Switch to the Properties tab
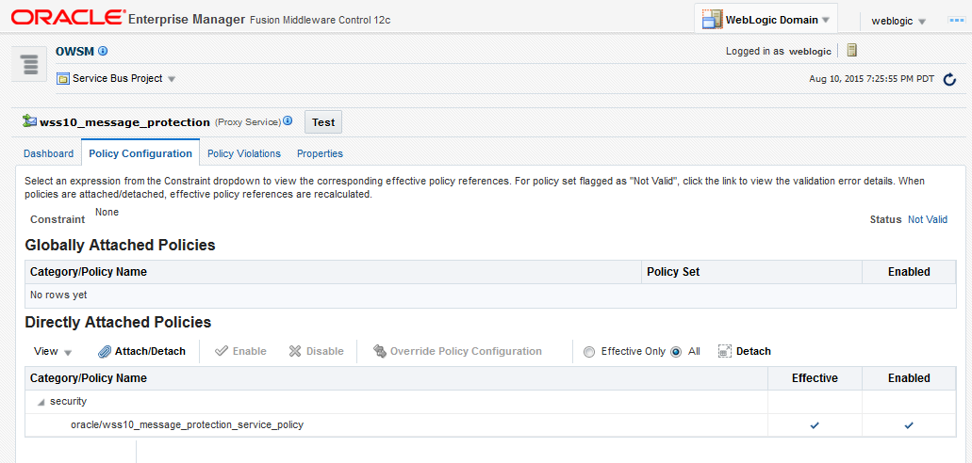972x463 pixels. click(320, 153)
